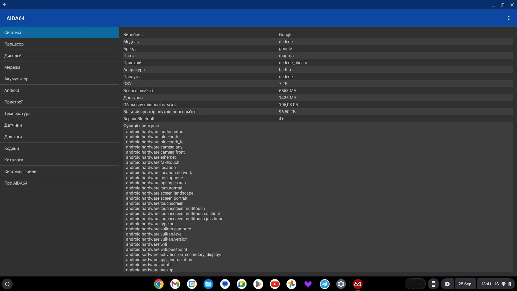
Task: Select the Модель dedede row
Action: (318, 41)
